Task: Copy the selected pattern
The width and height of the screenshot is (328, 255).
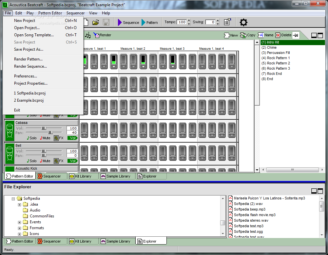Action: pyautogui.click(x=248, y=35)
